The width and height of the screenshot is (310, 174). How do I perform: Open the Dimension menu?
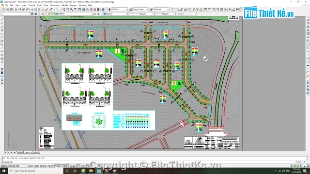pos(55,5)
